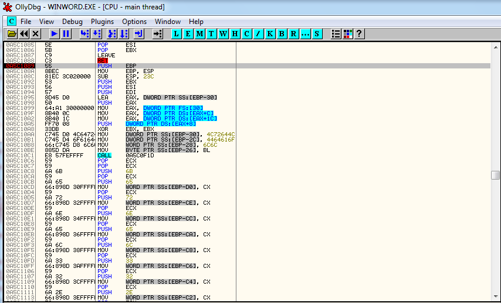Image resolution: width=501 pixels, height=303 pixels.
Task: Select MOV EAX, DS:[EAX+1C] line
Action: click(248, 119)
